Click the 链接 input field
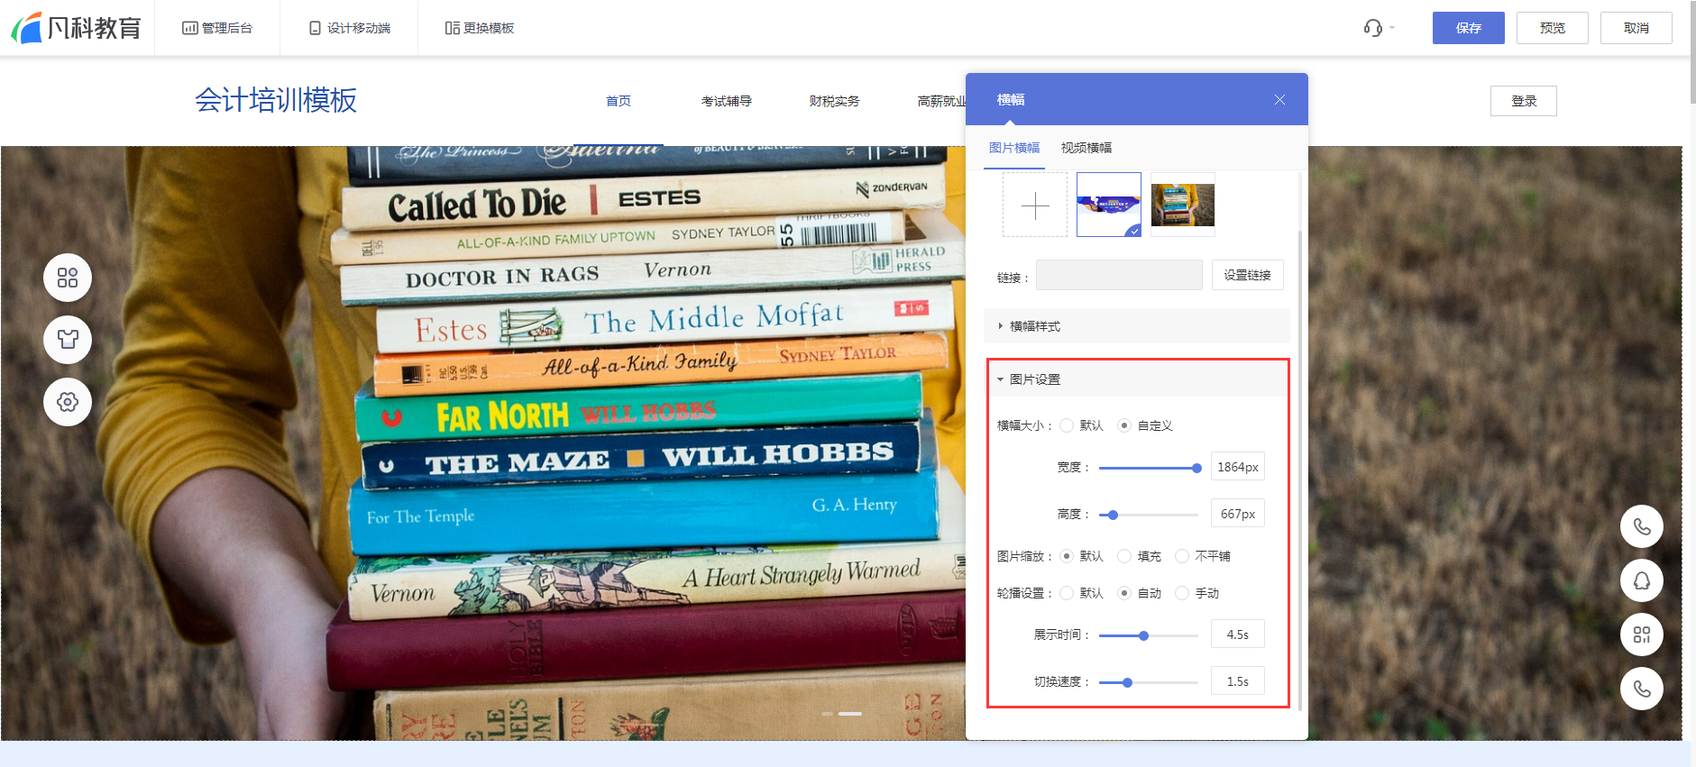This screenshot has width=1696, height=767. click(1119, 275)
